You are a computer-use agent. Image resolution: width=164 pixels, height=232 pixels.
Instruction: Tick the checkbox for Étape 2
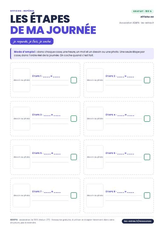147,80
